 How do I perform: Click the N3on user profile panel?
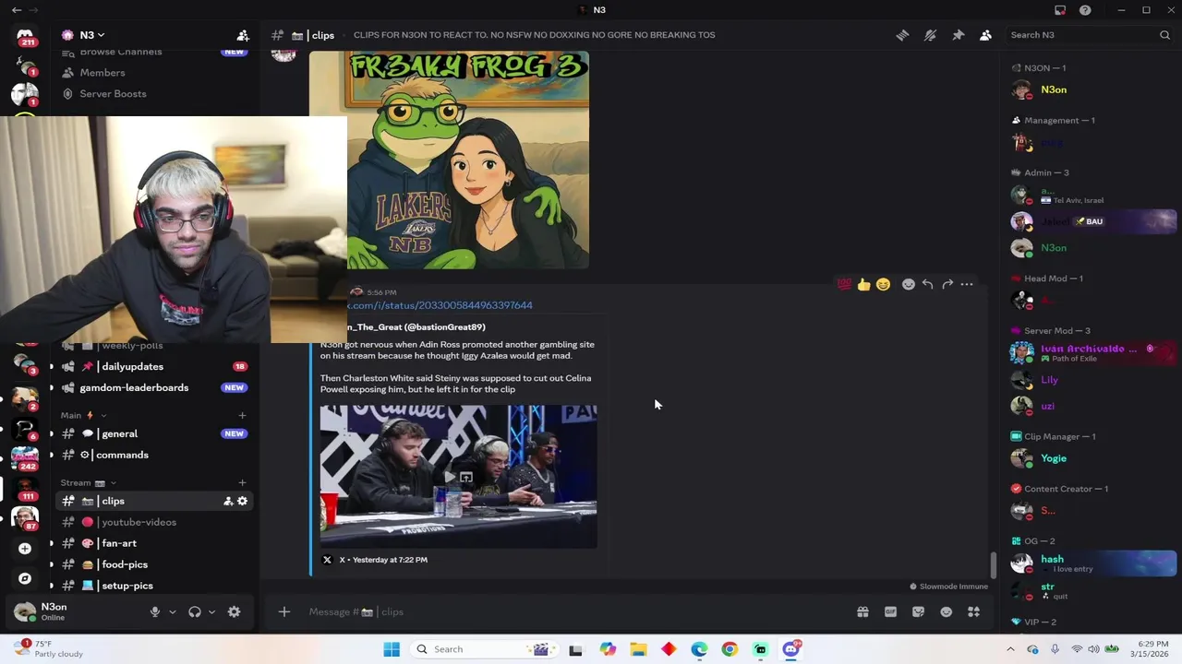click(74, 611)
